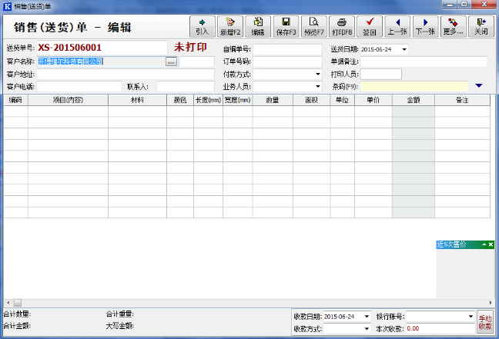Expand the 付款方式 dropdown

(317, 75)
